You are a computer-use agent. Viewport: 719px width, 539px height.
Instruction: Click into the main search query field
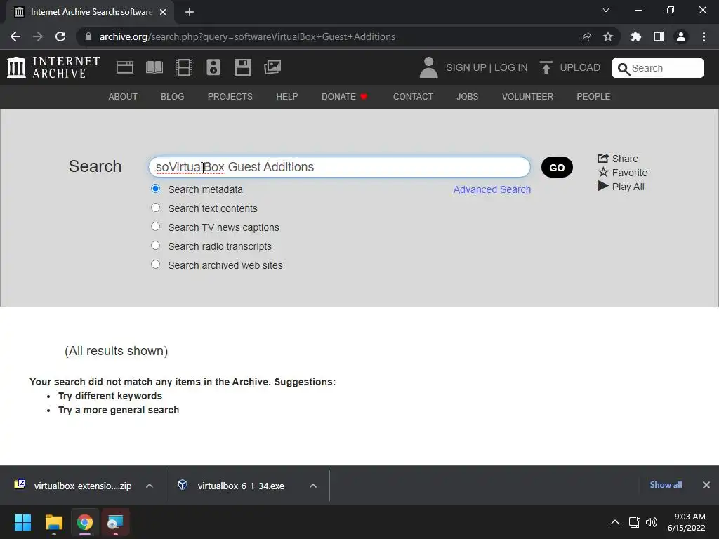click(x=339, y=167)
